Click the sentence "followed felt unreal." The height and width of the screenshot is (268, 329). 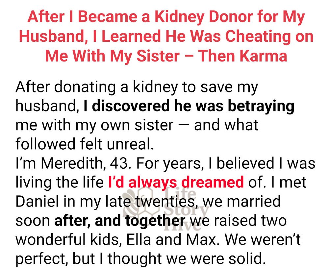85,144
